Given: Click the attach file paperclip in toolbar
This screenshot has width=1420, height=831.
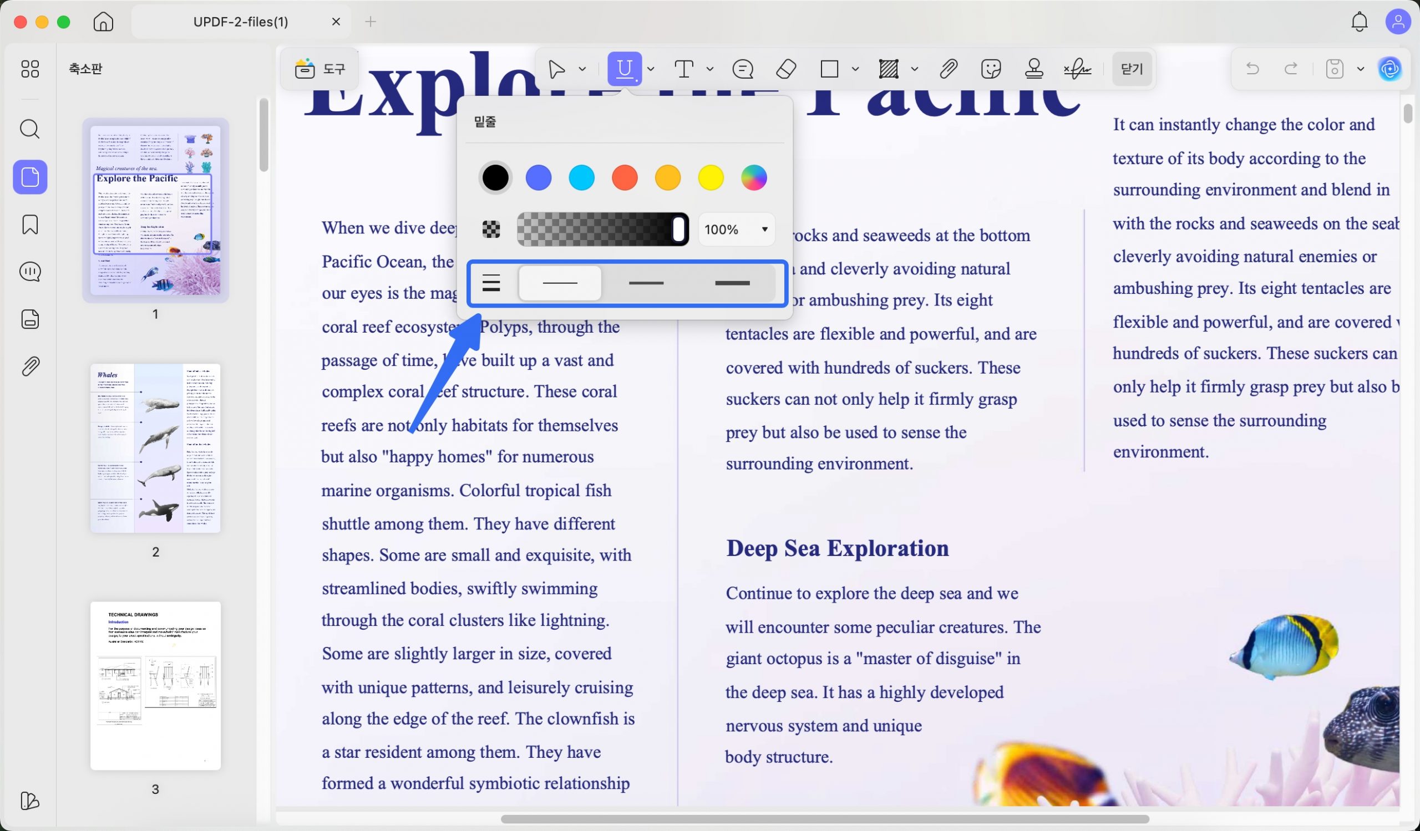Looking at the screenshot, I should (949, 69).
